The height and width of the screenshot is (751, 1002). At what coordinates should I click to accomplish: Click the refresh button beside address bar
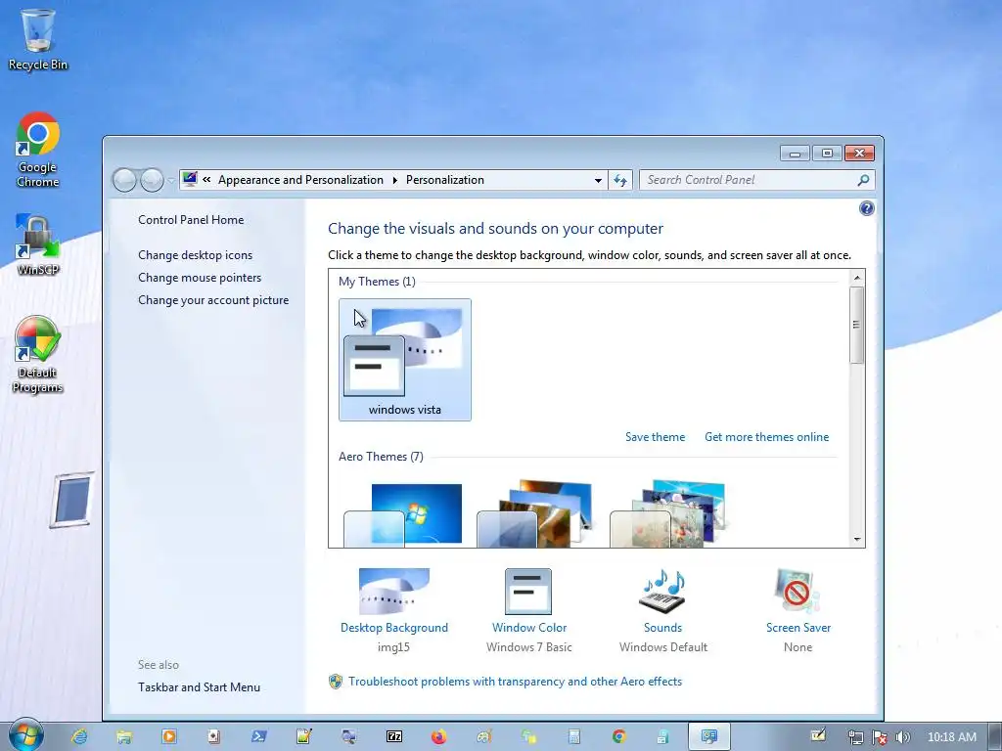pos(619,180)
